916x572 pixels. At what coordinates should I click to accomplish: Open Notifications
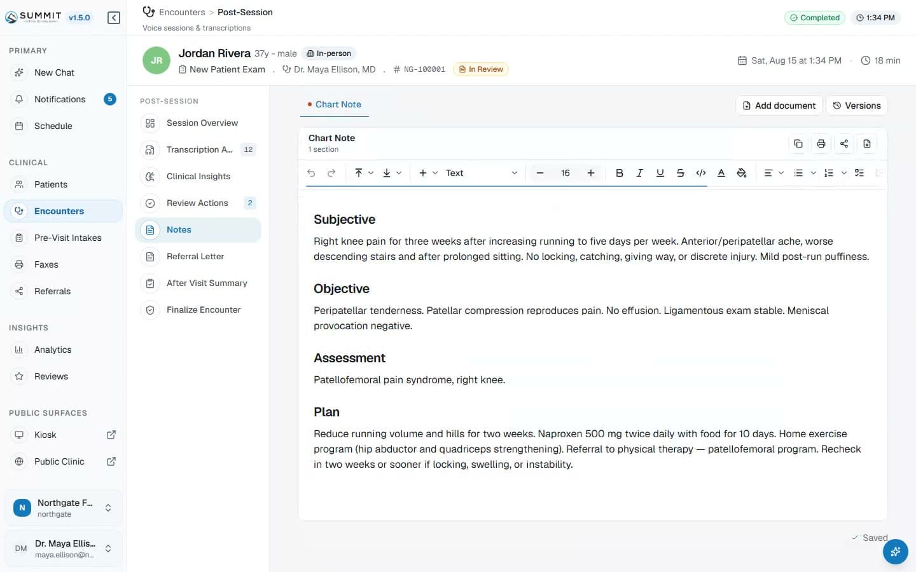tap(63, 99)
